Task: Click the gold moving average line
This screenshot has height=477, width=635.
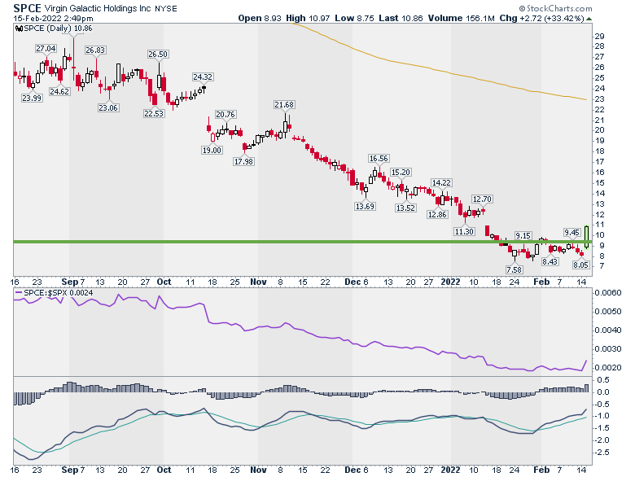Action: [x=439, y=70]
